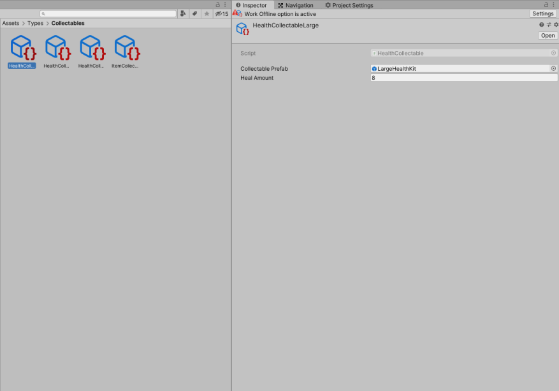Click the HealthCollectableLarge title text

pyautogui.click(x=286, y=26)
